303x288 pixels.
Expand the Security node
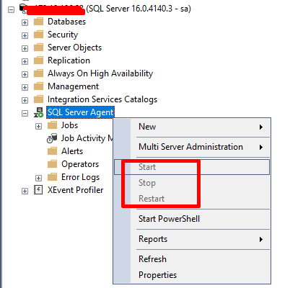pos(25,35)
